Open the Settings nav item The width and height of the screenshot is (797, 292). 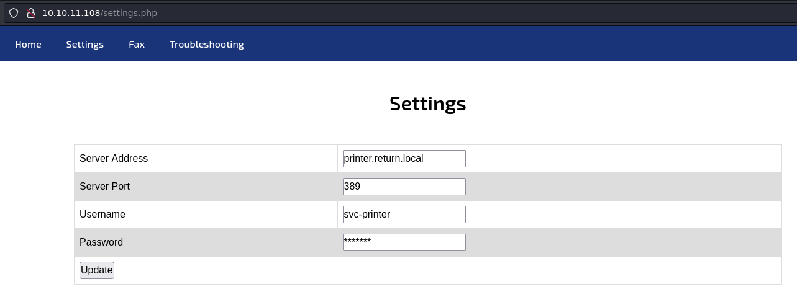pyautogui.click(x=85, y=45)
